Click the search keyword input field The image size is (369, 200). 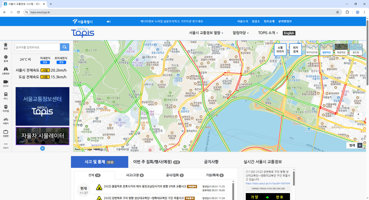[x=37, y=47]
